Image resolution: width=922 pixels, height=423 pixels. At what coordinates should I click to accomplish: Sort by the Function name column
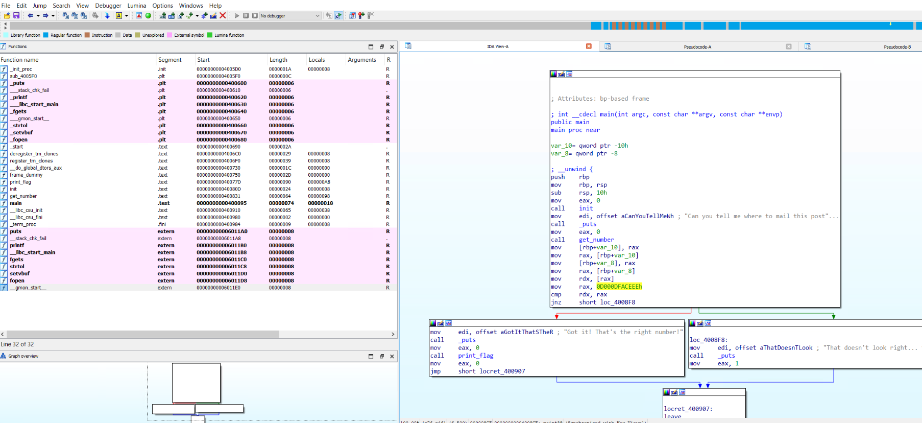pyautogui.click(x=78, y=60)
